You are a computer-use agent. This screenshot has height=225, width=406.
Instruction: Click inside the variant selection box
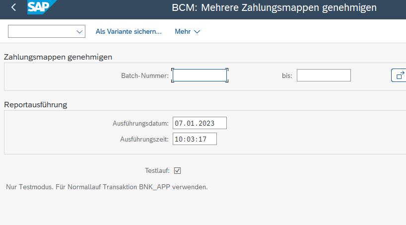(42, 32)
